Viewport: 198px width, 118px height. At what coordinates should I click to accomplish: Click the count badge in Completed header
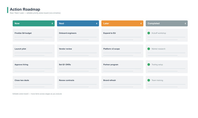[185, 24]
